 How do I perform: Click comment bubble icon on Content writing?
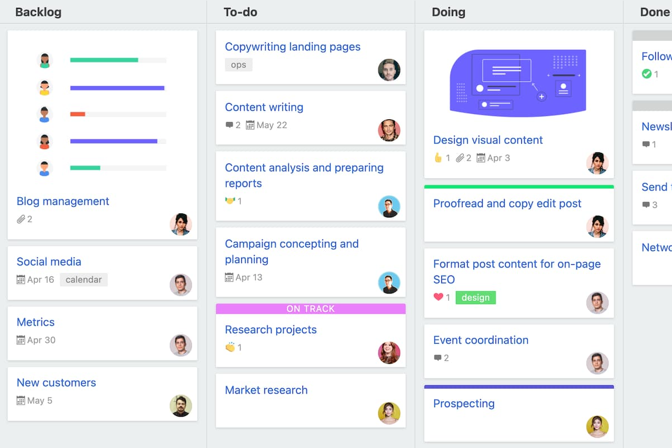pyautogui.click(x=229, y=125)
